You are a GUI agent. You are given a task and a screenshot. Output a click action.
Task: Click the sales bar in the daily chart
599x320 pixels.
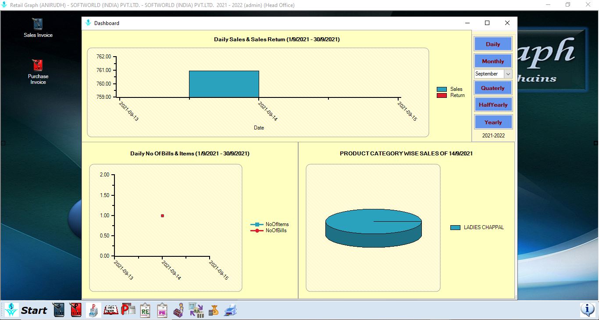tap(224, 84)
